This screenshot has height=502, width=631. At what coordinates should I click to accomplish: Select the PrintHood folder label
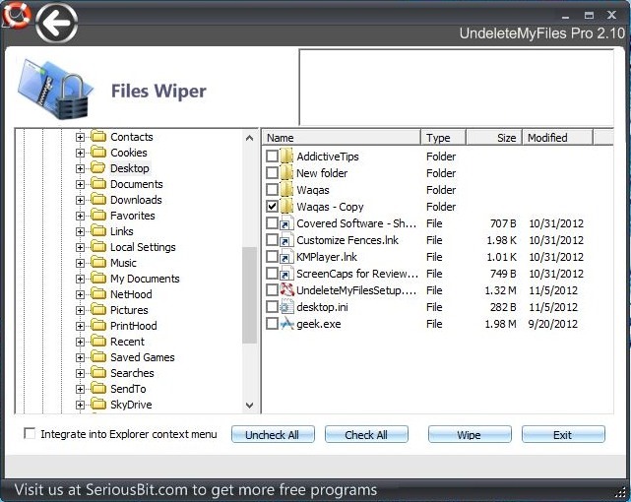134,326
